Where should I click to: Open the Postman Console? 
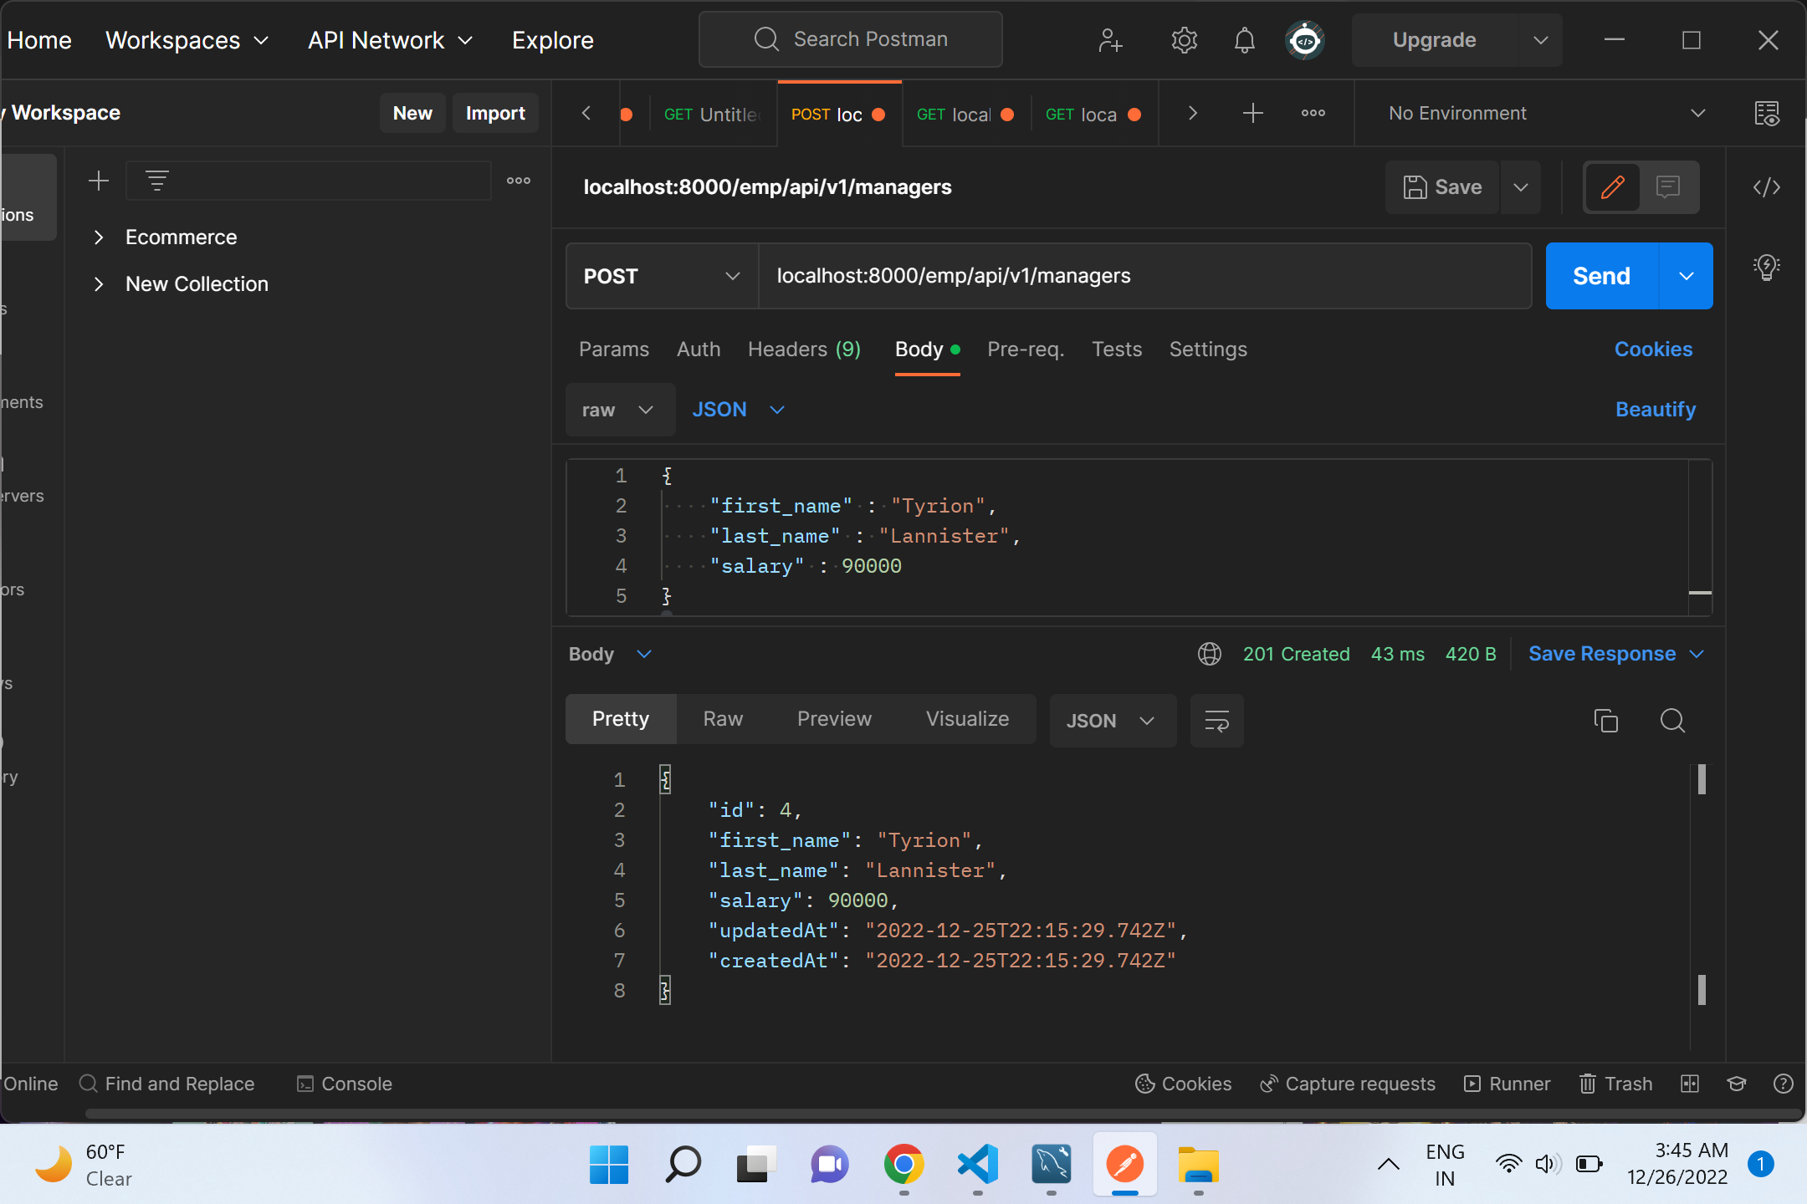click(x=344, y=1084)
